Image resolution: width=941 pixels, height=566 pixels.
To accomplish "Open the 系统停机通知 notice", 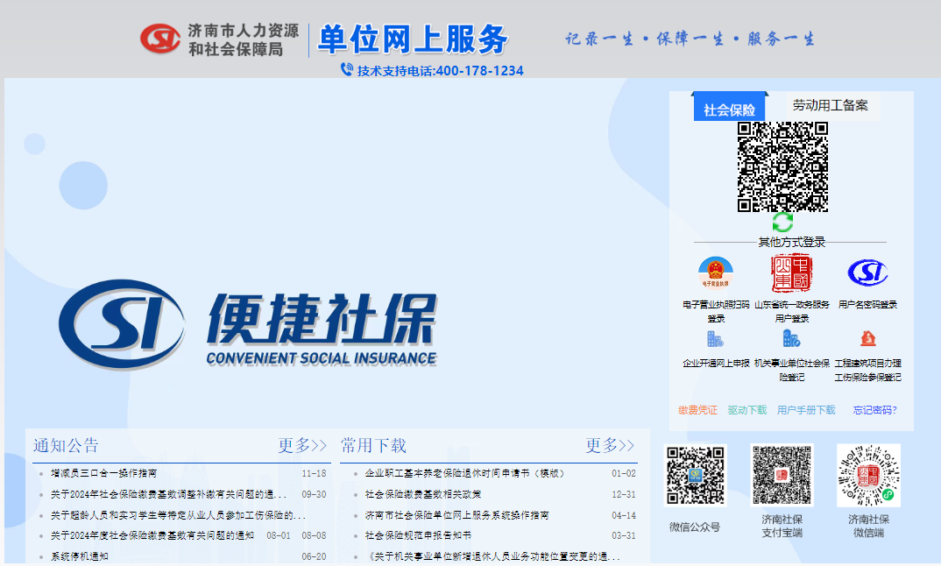I will coord(79,556).
